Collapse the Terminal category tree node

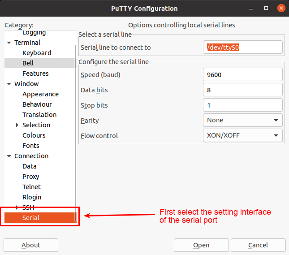9,43
